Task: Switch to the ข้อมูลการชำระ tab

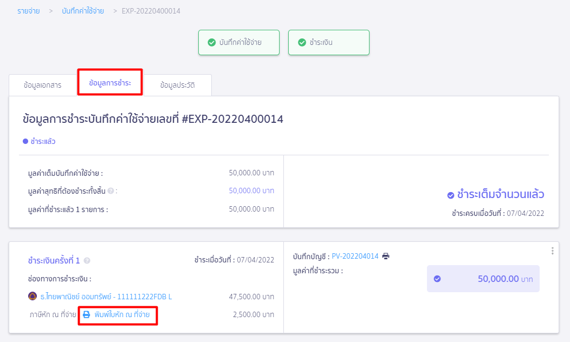Action: [110, 83]
